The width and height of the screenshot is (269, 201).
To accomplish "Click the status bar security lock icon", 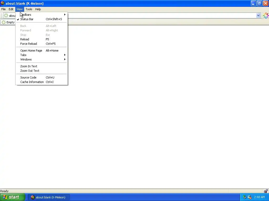I will pyautogui.click(x=266, y=191).
